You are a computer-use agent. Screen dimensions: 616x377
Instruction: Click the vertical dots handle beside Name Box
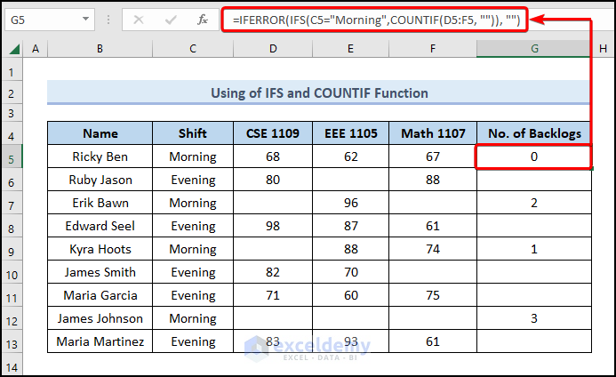108,20
